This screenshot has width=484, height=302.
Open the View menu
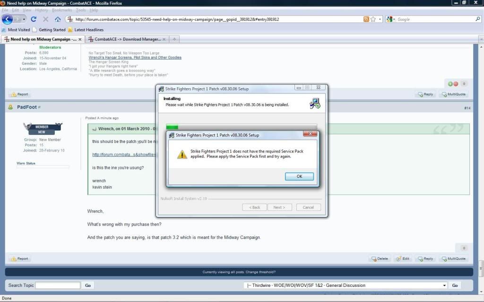tap(27, 10)
